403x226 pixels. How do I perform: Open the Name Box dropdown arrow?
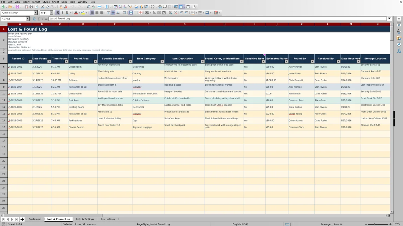coord(28,19)
